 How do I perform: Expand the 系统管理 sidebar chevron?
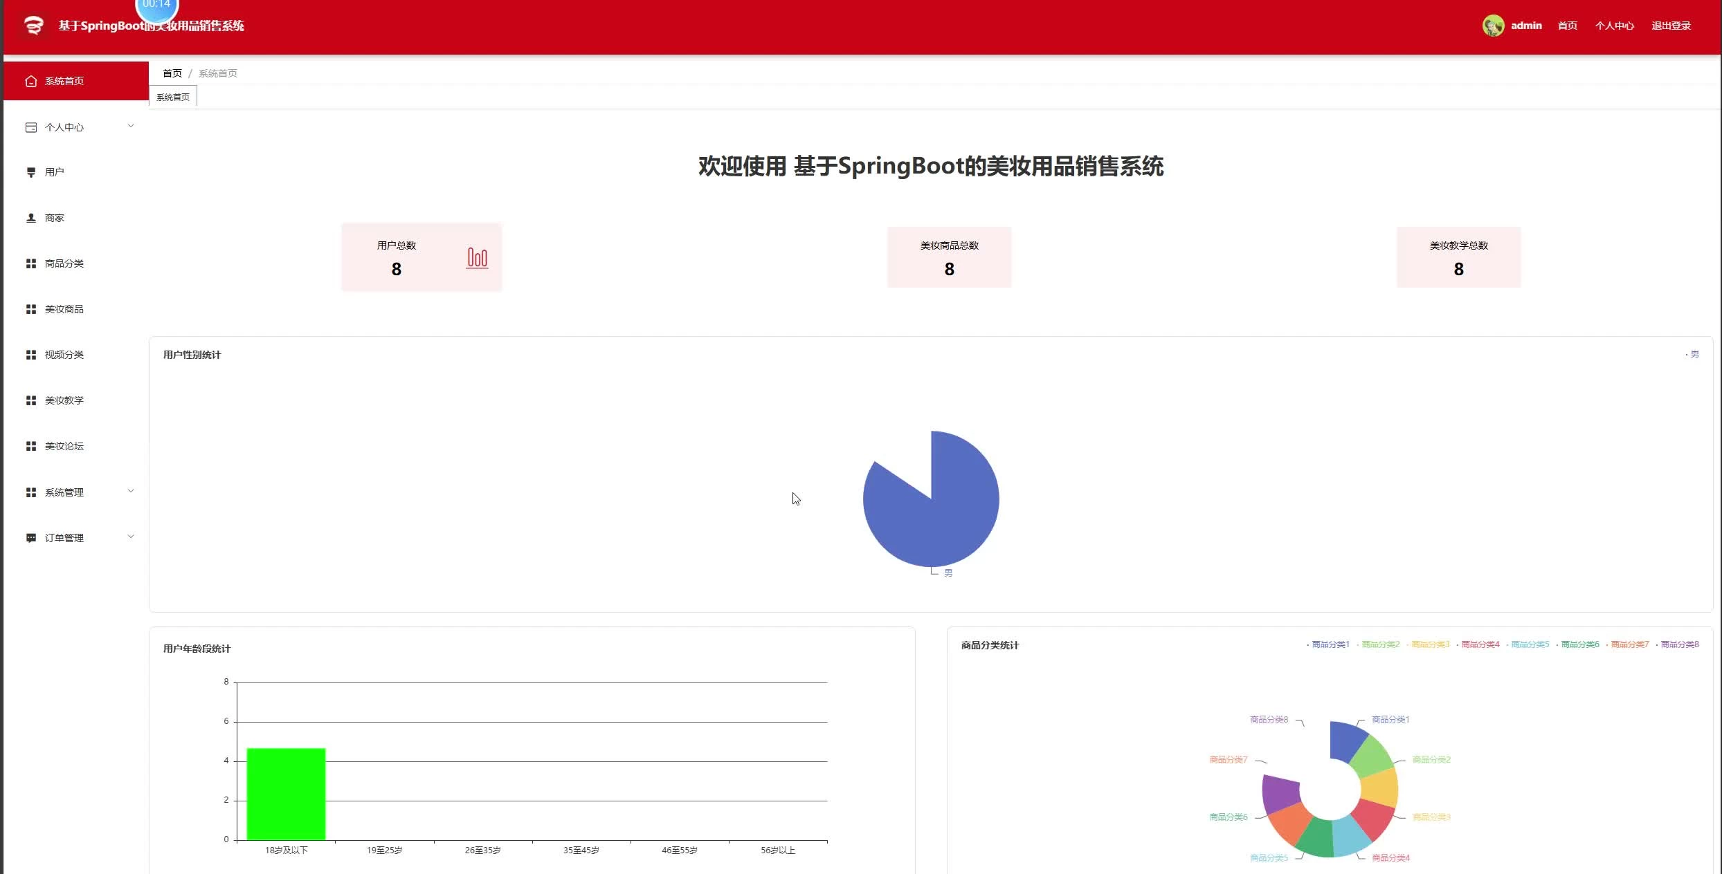(x=131, y=491)
